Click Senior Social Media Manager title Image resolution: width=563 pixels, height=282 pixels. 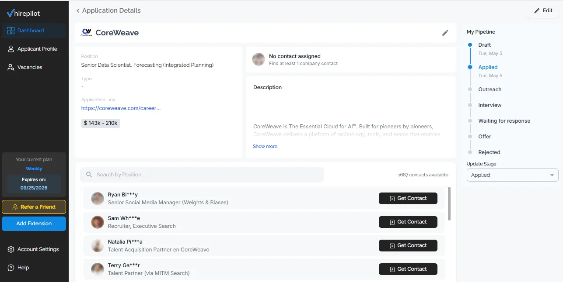coord(168,203)
